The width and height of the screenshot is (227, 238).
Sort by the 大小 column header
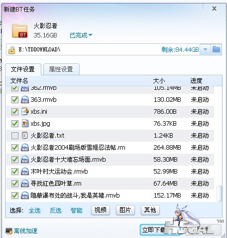point(167,81)
